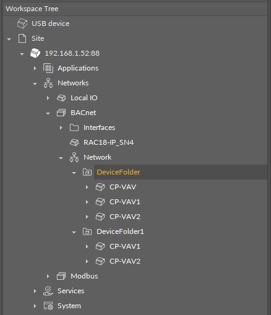Click the BACnet network icon

click(x=61, y=113)
